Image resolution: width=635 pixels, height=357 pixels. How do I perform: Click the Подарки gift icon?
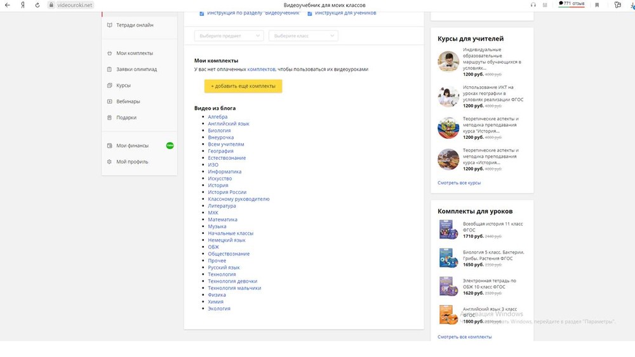tap(110, 117)
